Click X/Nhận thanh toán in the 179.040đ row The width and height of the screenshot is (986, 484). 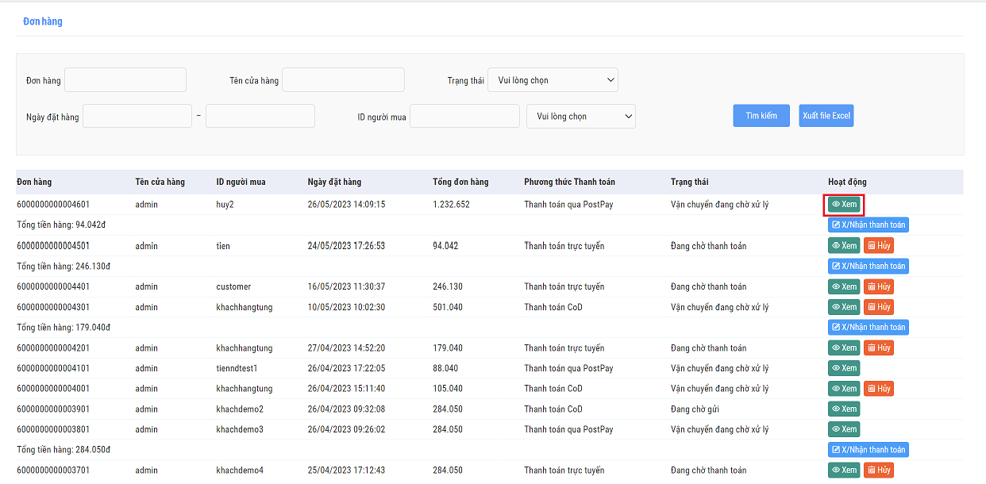pyautogui.click(x=868, y=327)
